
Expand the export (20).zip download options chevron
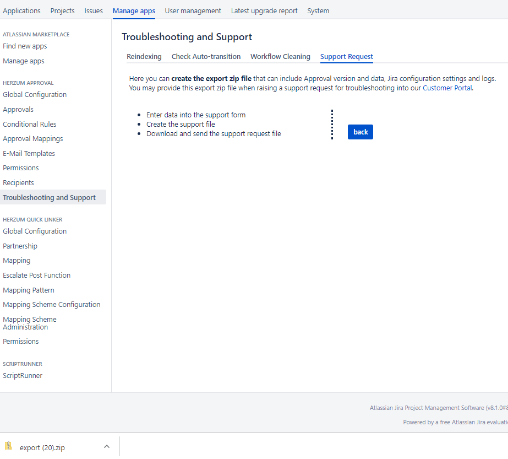tap(107, 447)
